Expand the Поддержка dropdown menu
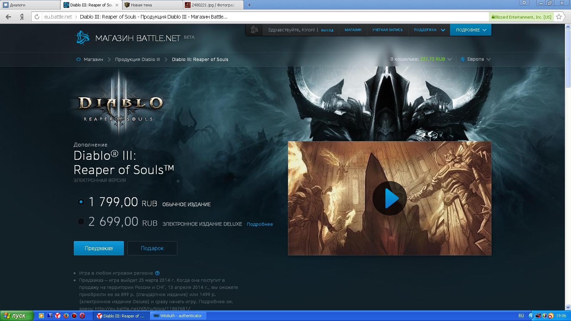This screenshot has width=571, height=321. 429,30
